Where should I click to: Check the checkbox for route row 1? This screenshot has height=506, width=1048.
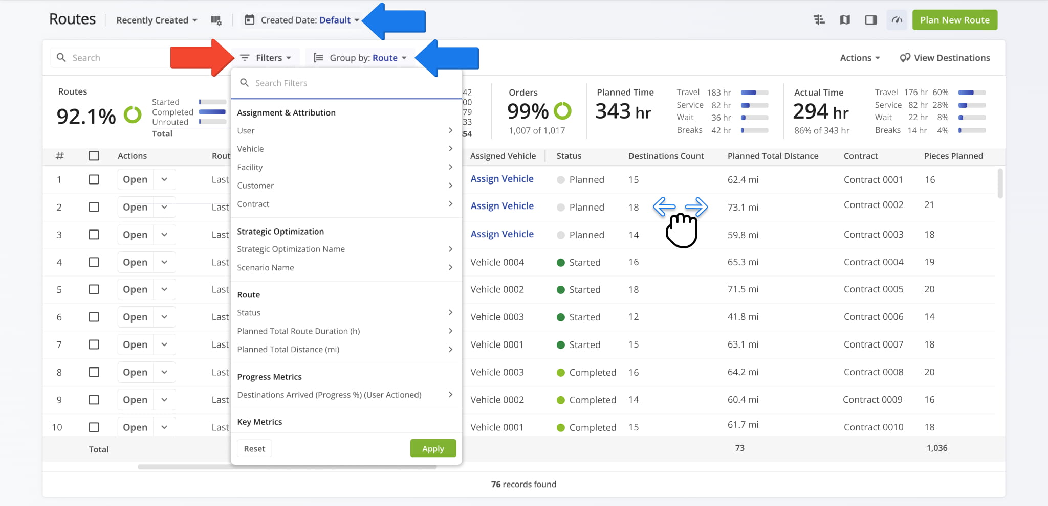[x=94, y=179]
